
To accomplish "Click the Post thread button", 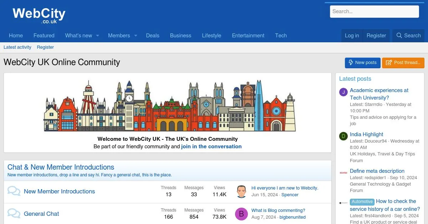I will pyautogui.click(x=403, y=63).
